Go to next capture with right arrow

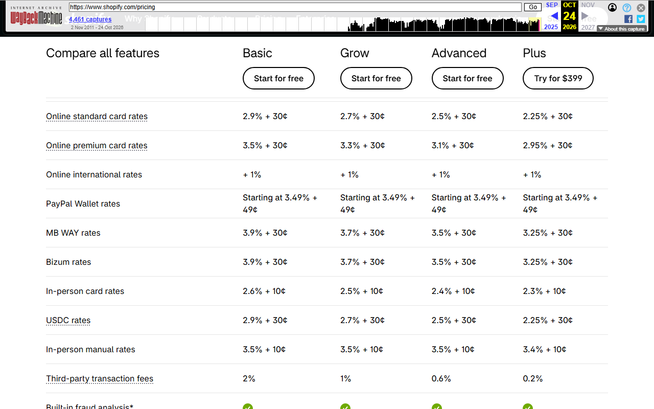tap(585, 16)
